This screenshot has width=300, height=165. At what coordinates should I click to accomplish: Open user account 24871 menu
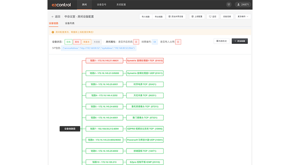[243, 5]
